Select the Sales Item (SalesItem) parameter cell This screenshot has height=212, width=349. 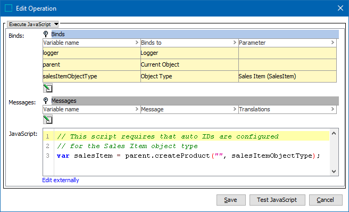(x=287, y=76)
